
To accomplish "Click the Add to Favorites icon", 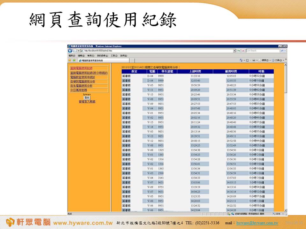I will (x=74, y=60).
